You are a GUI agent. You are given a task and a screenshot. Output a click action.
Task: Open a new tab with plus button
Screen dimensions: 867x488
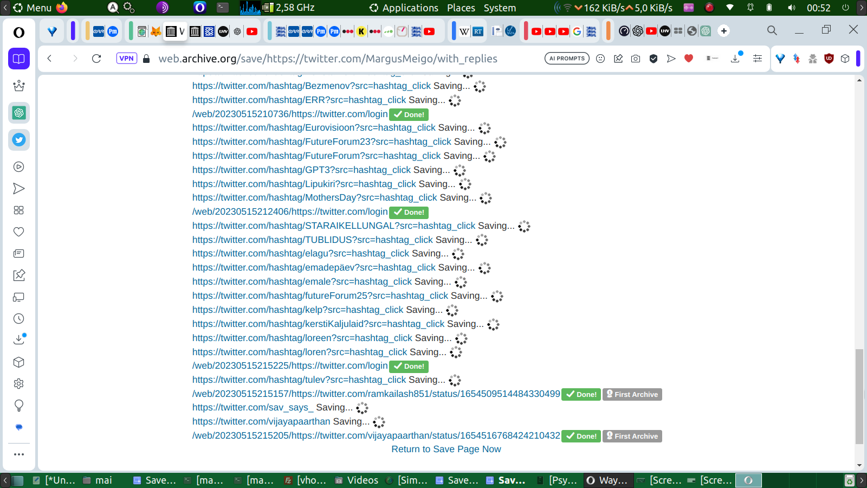(x=724, y=31)
